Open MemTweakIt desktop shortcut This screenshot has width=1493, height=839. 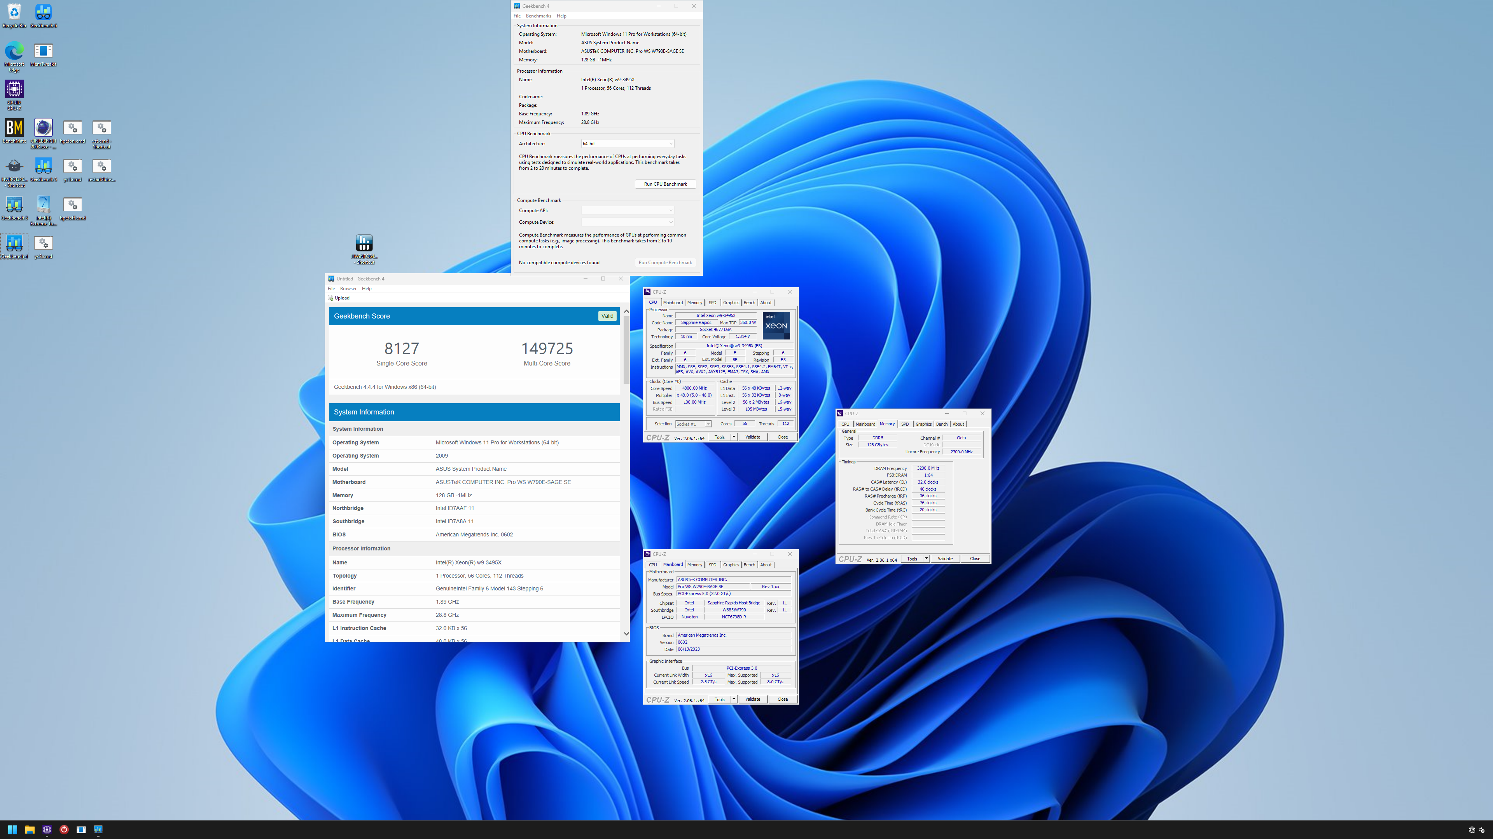coord(44,54)
